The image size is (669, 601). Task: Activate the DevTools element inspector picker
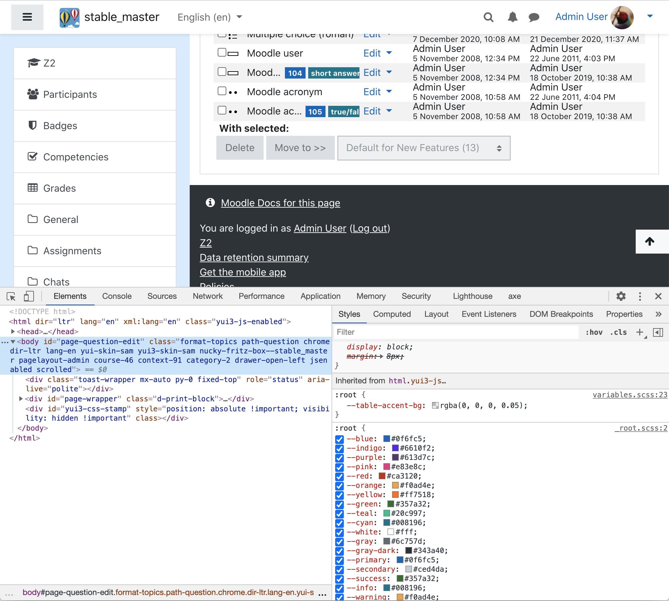click(11, 296)
